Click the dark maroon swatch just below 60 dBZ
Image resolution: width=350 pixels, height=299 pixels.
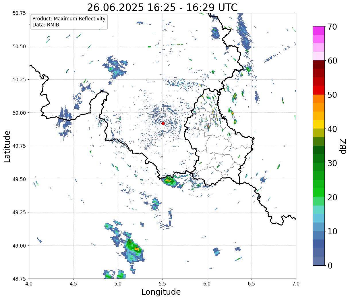[318, 65]
